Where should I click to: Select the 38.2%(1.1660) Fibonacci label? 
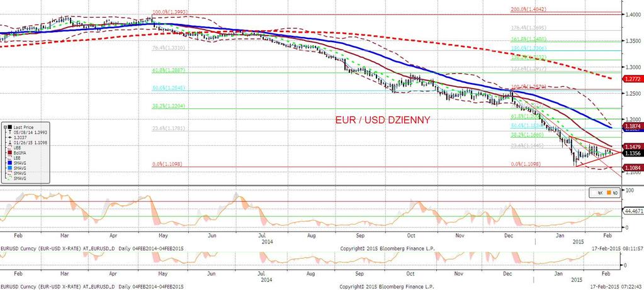[x=528, y=135]
